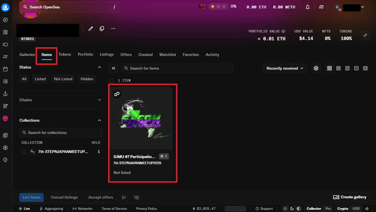
Task: Open the Support link
Action: (x=264, y=209)
